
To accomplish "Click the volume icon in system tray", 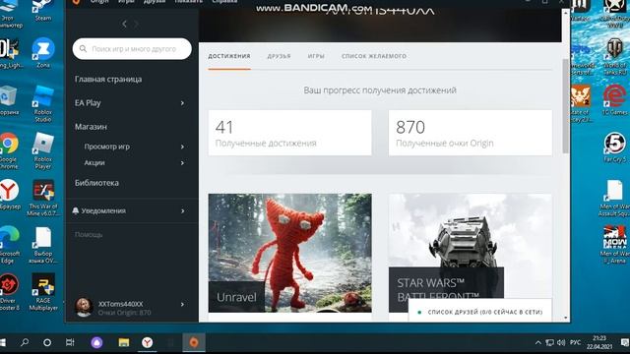I will point(561,342).
